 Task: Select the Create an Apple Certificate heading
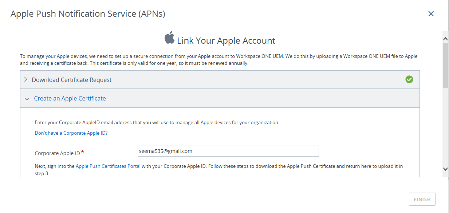pyautogui.click(x=70, y=98)
